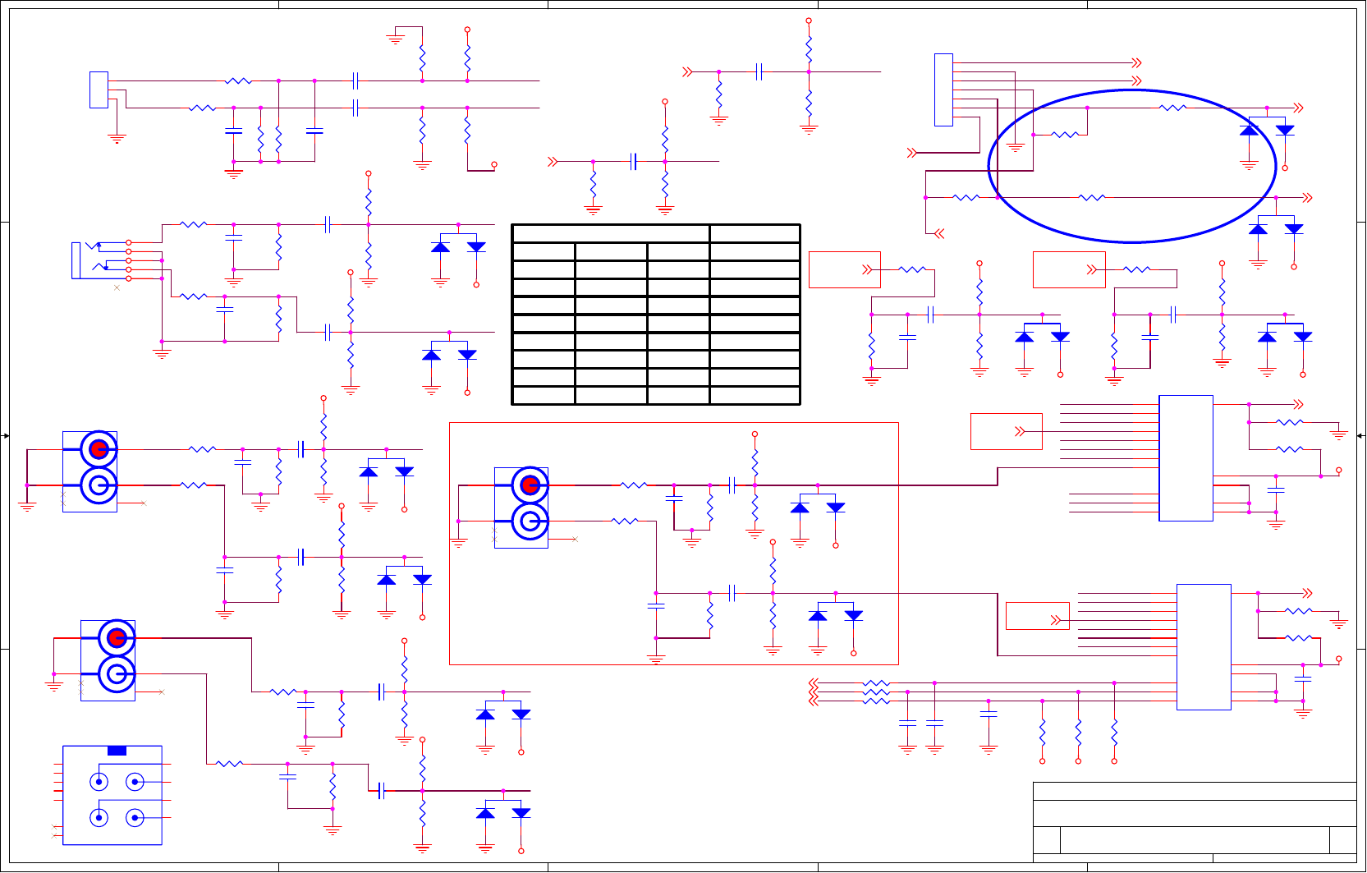Select the lower IC rectangle on the right side

pos(1204,647)
